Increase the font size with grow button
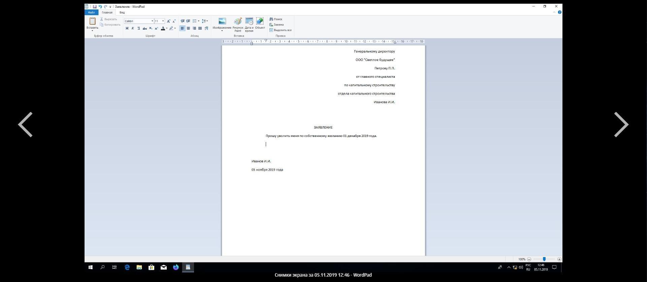 click(168, 21)
